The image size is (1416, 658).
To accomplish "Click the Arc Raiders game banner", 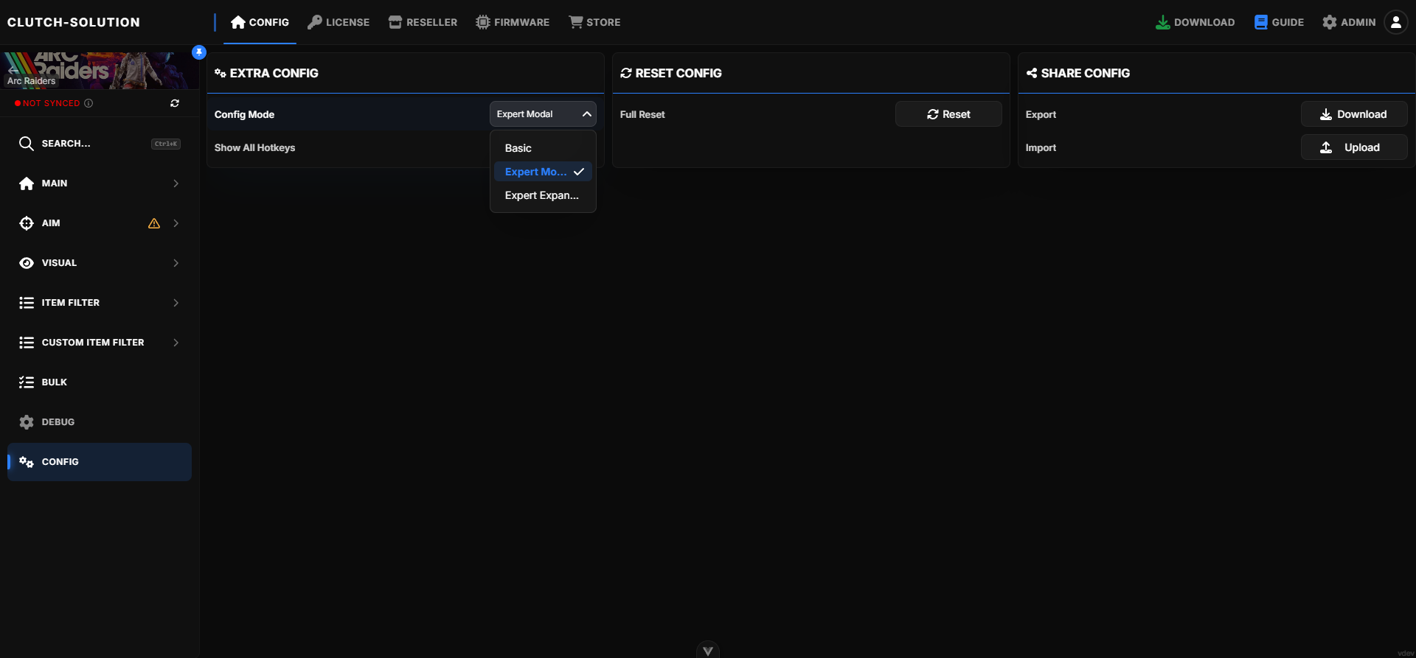I will (x=100, y=70).
